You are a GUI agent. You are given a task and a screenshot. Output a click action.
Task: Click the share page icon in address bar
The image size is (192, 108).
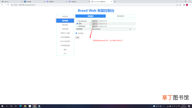pyautogui.click(x=177, y=5)
